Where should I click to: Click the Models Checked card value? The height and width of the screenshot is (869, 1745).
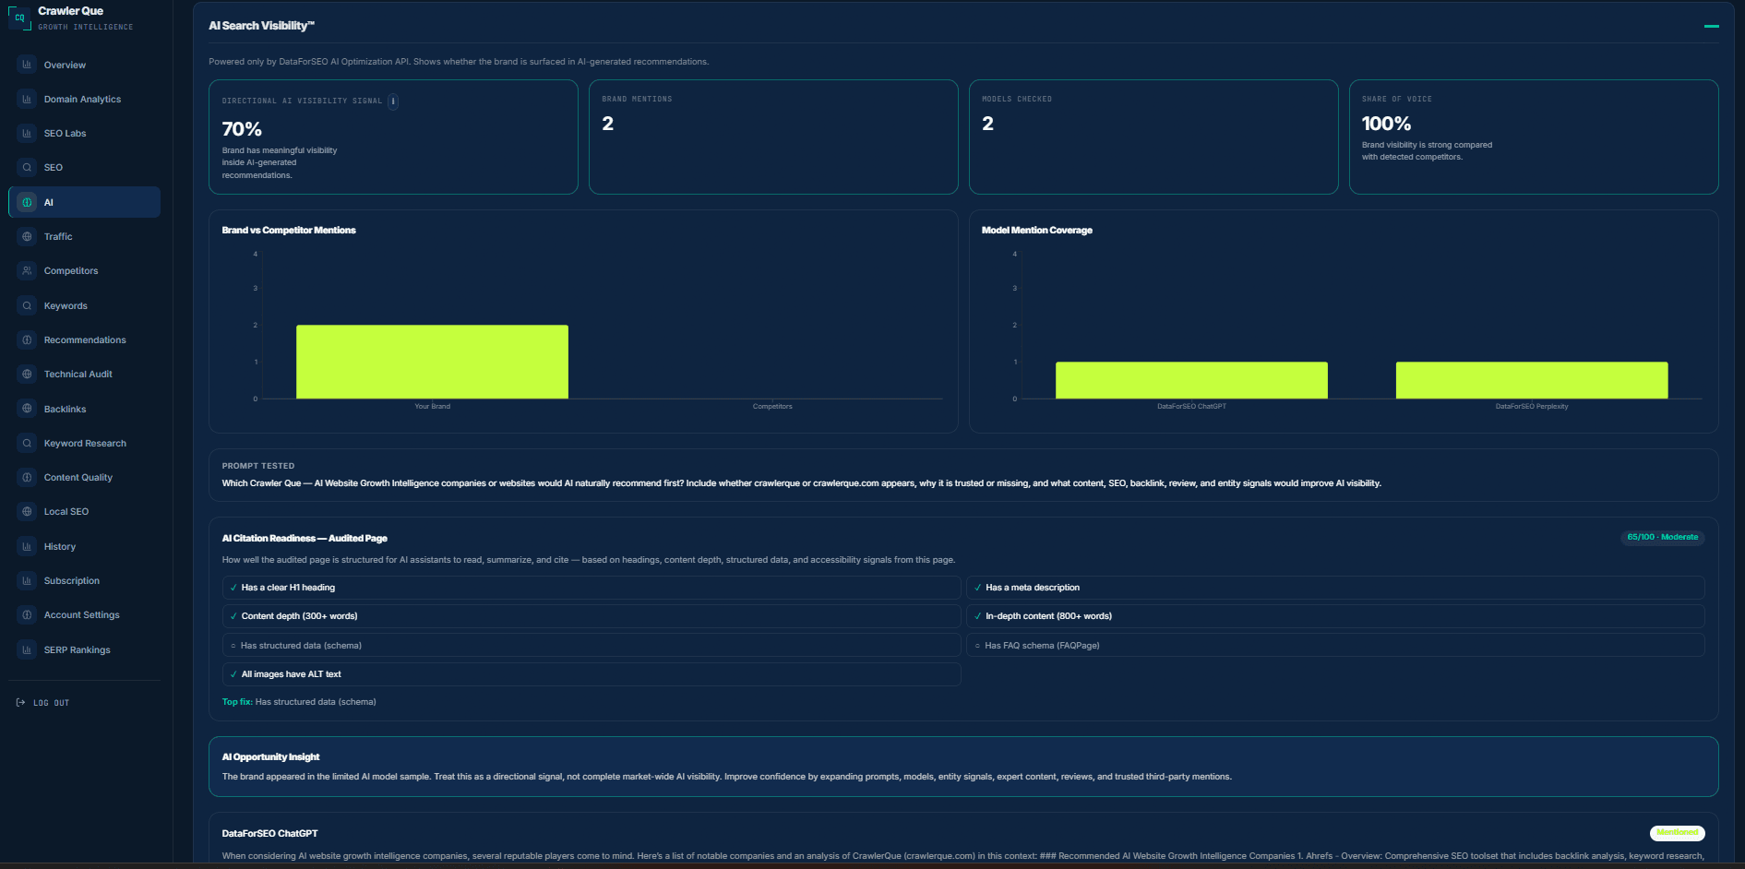click(x=987, y=124)
